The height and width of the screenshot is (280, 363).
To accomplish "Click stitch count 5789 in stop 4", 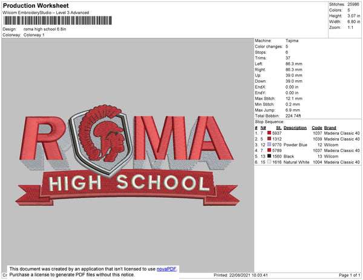I will click(x=277, y=150).
